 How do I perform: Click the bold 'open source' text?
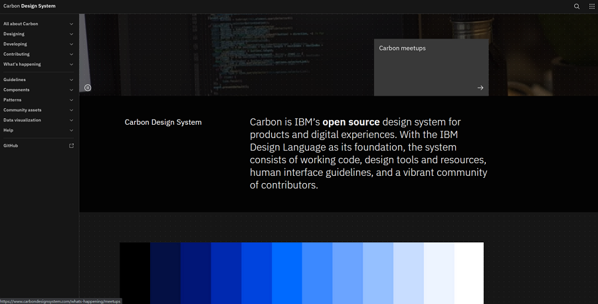pos(351,122)
